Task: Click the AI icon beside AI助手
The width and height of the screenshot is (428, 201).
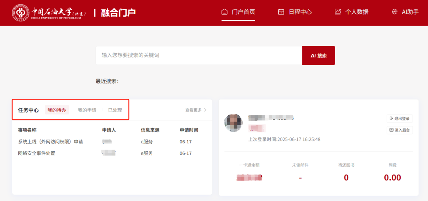Action: click(x=394, y=11)
